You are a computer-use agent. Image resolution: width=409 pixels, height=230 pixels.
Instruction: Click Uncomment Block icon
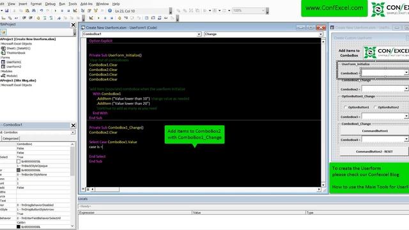[51, 18]
